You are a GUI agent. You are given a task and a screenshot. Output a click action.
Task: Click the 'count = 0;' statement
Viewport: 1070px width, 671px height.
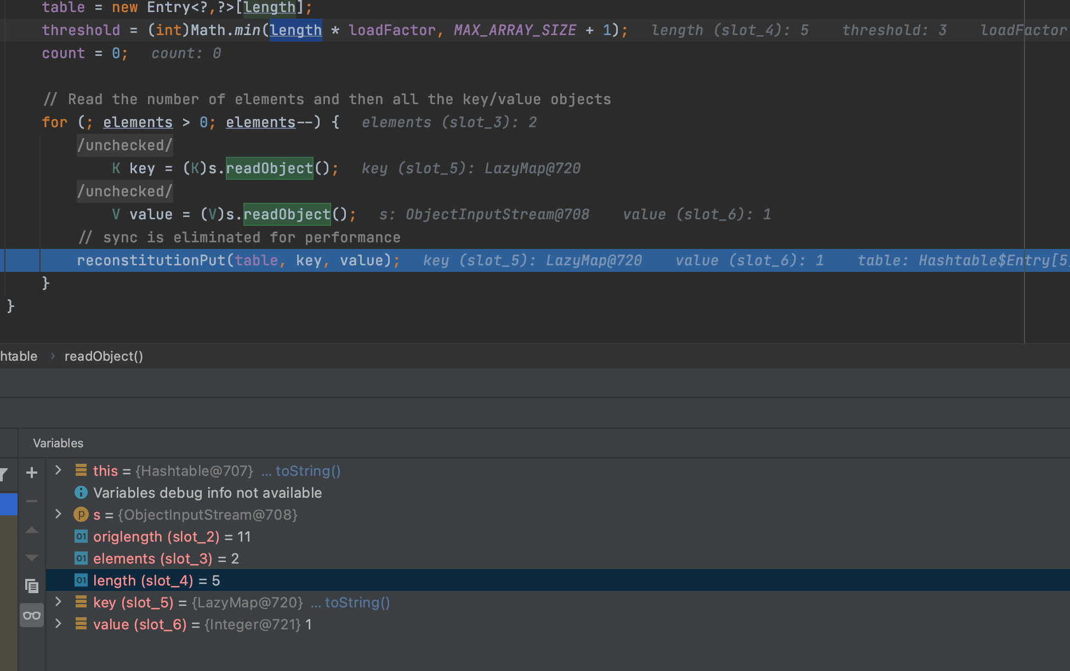[x=85, y=53]
